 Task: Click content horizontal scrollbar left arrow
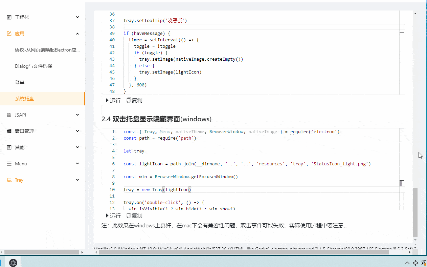pos(96,252)
